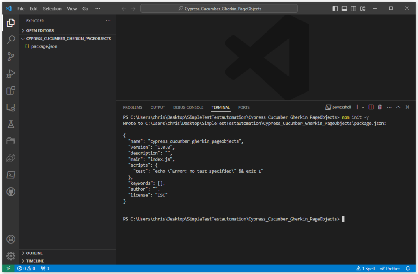Image resolution: width=418 pixels, height=274 pixels.
Task: Open the Source Control view
Action: click(11, 57)
